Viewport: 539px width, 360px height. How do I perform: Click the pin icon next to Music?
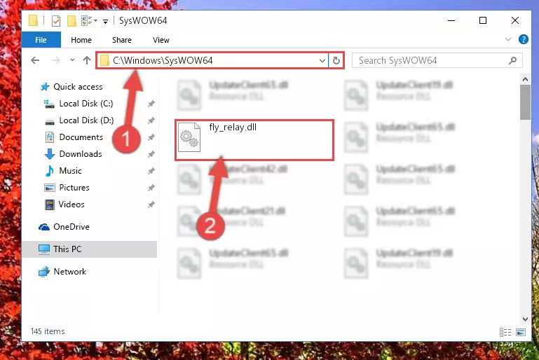(151, 171)
